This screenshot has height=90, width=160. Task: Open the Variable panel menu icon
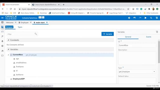(157, 32)
